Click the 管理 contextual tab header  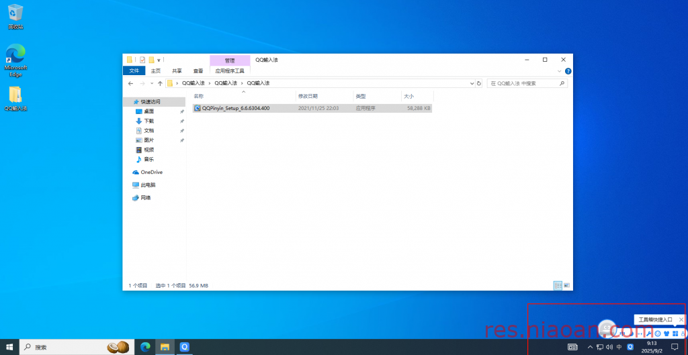click(230, 60)
